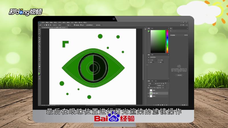Screen dimensions: 228x128
Task: Open the sample size dropdown in options bar
Action: click(x=62, y=25)
